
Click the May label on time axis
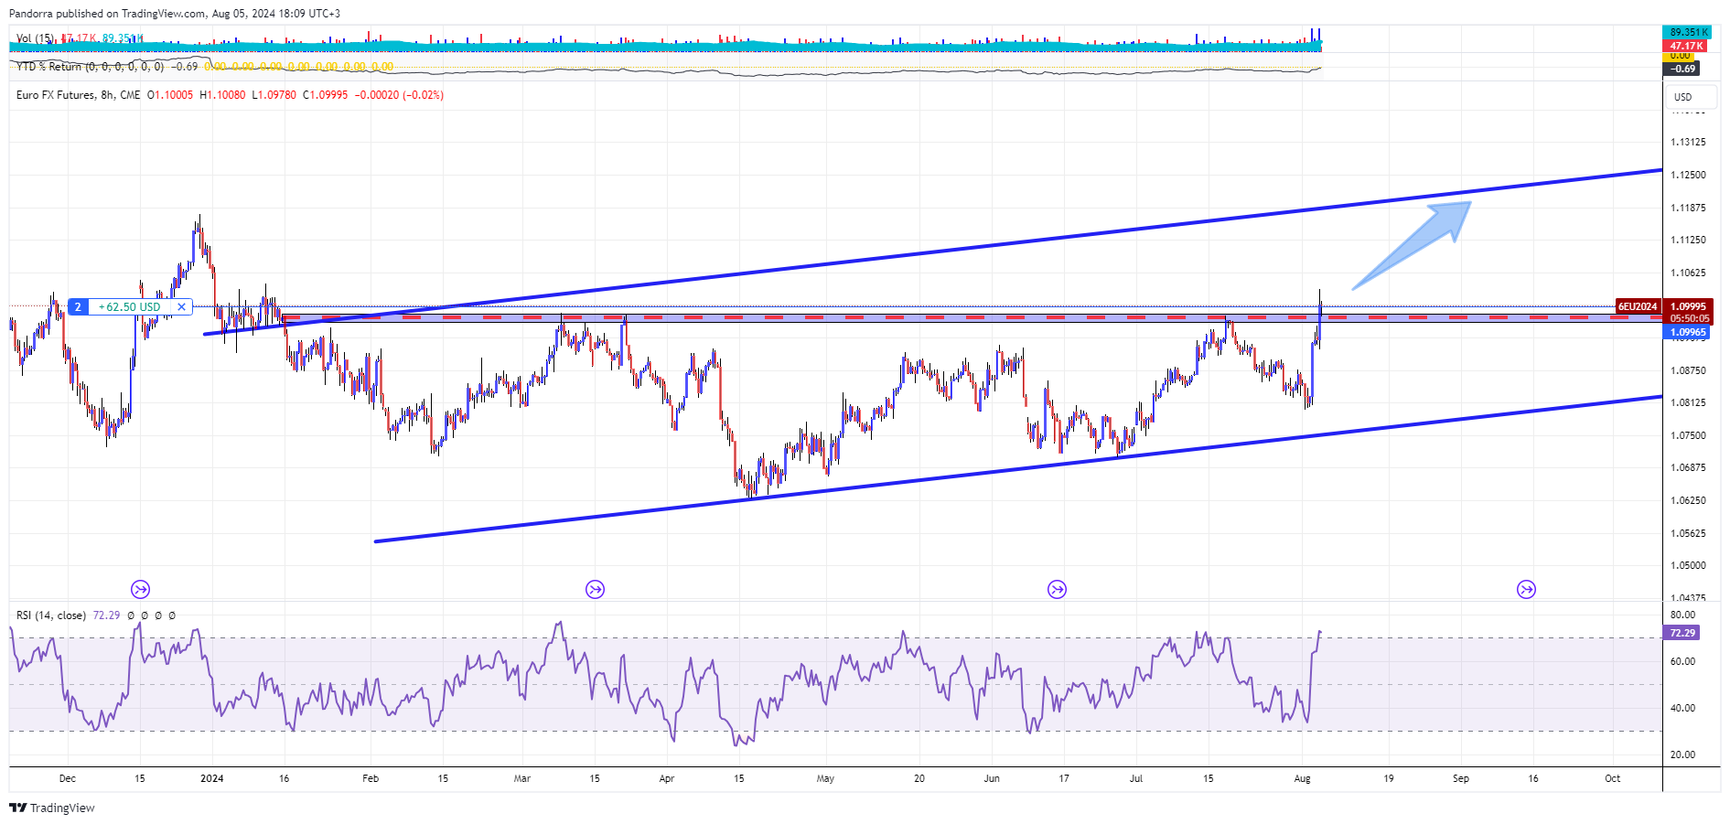825,779
